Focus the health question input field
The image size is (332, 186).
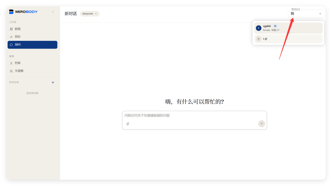(194, 116)
